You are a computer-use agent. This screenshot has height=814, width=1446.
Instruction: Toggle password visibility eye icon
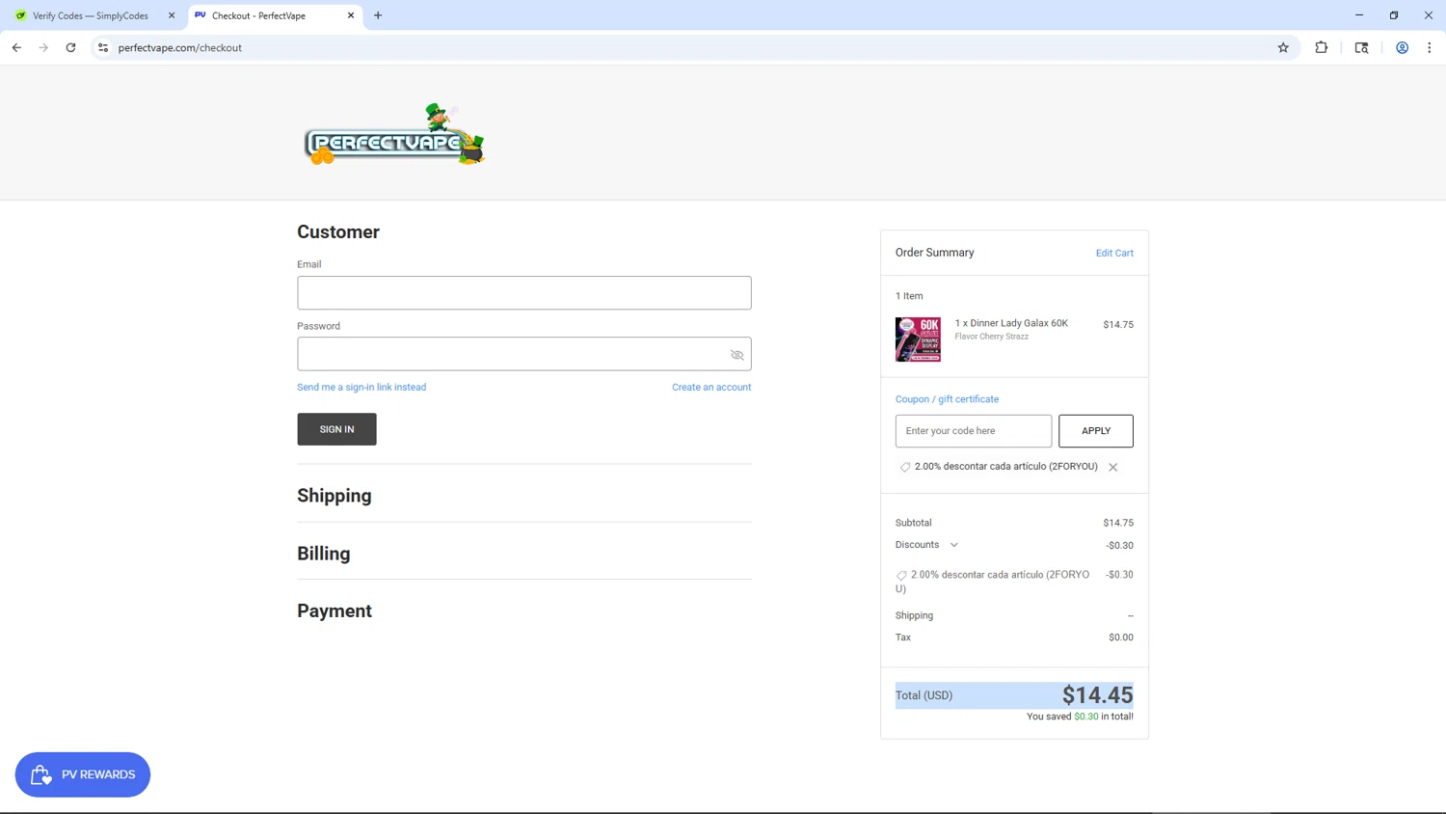click(x=737, y=355)
